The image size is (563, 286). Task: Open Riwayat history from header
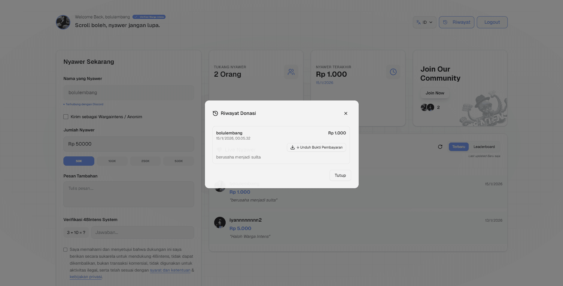point(456,22)
